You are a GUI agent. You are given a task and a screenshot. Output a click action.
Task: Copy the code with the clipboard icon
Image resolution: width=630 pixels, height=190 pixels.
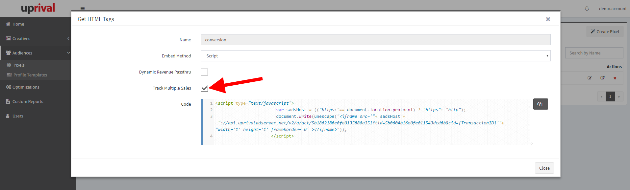(540, 104)
